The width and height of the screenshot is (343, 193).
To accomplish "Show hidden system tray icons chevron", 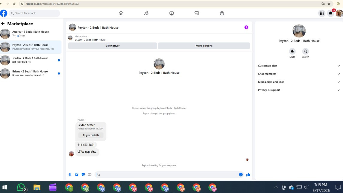I will tap(276, 187).
